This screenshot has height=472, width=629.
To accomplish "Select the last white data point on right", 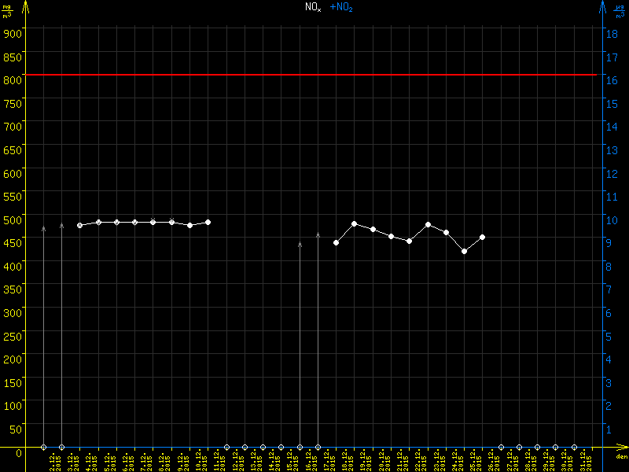I will click(x=482, y=237).
